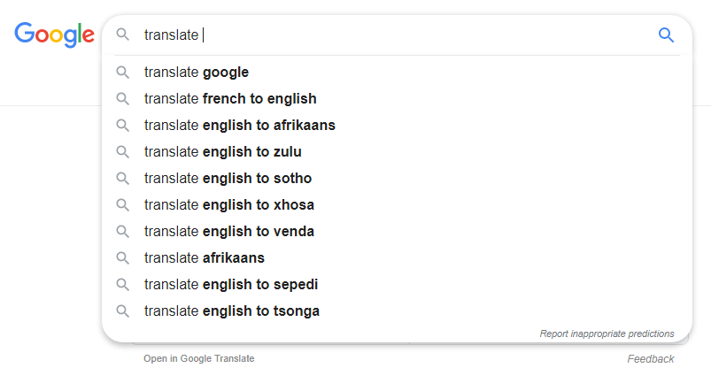Click magnifier icon beside 'translate google' suggestion
This screenshot has width=711, height=368.
click(123, 73)
